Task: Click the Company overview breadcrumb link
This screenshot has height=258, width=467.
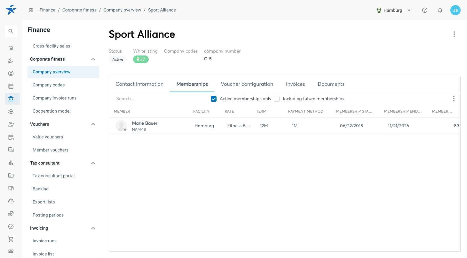Action: click(x=122, y=10)
